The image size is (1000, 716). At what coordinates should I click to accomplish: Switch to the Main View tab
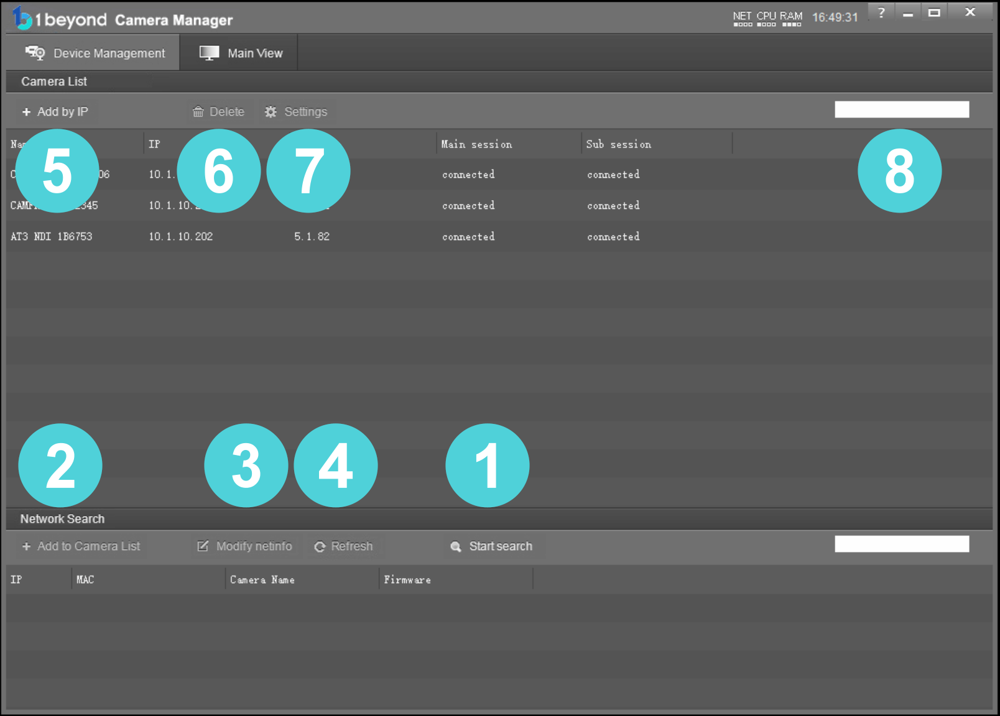[240, 53]
